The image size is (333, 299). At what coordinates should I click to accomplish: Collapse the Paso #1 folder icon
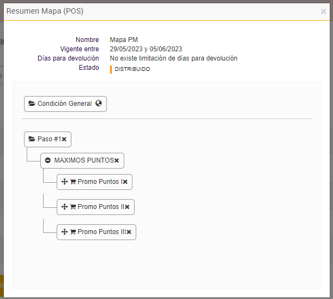click(x=32, y=139)
